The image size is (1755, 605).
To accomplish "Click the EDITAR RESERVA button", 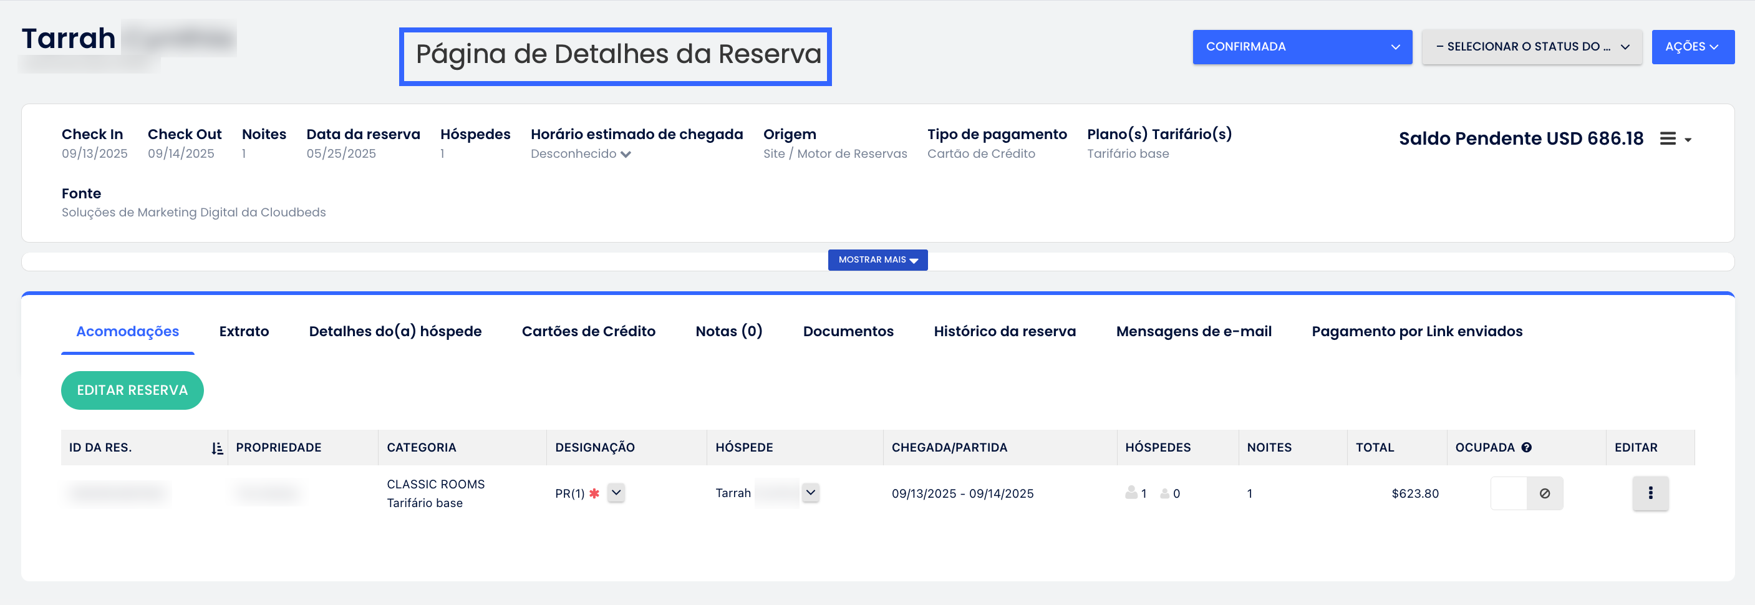I will pyautogui.click(x=132, y=390).
